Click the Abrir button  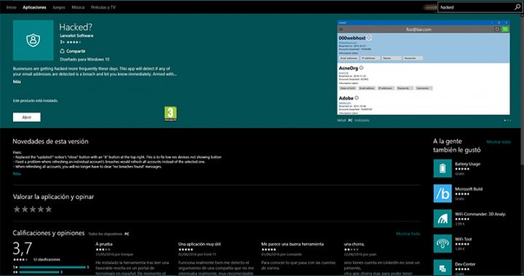click(27, 117)
